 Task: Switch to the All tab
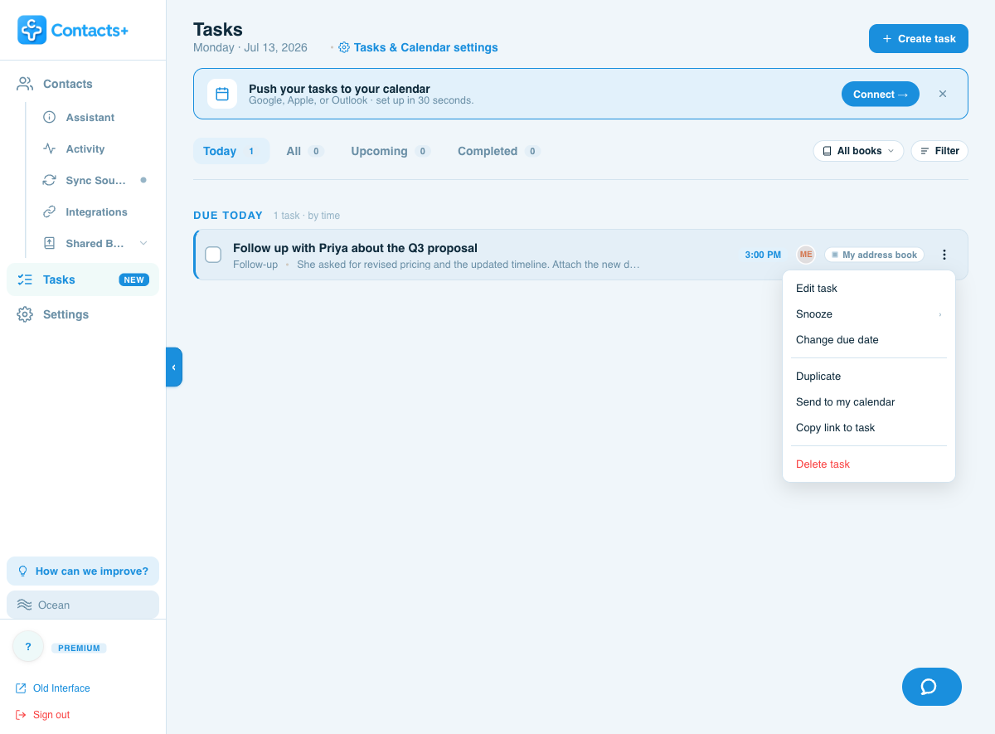(304, 151)
